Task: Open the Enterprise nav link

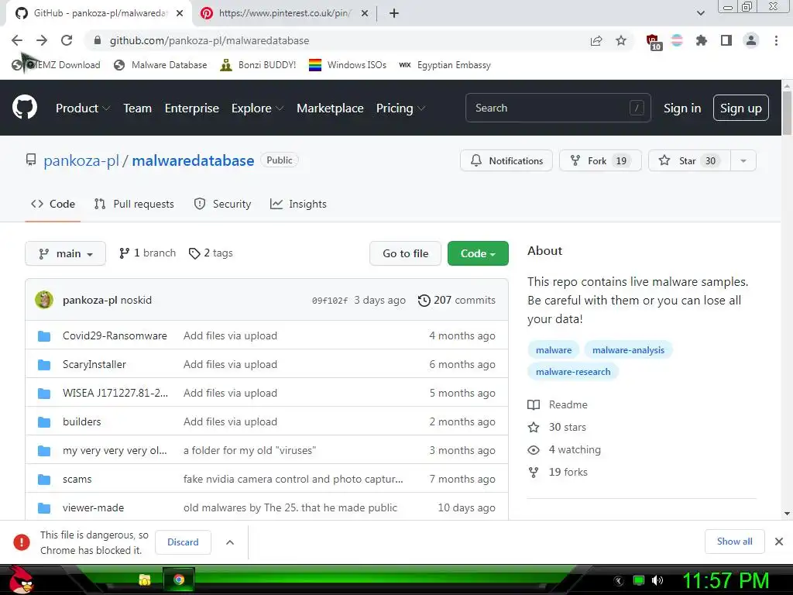Action: 192,108
